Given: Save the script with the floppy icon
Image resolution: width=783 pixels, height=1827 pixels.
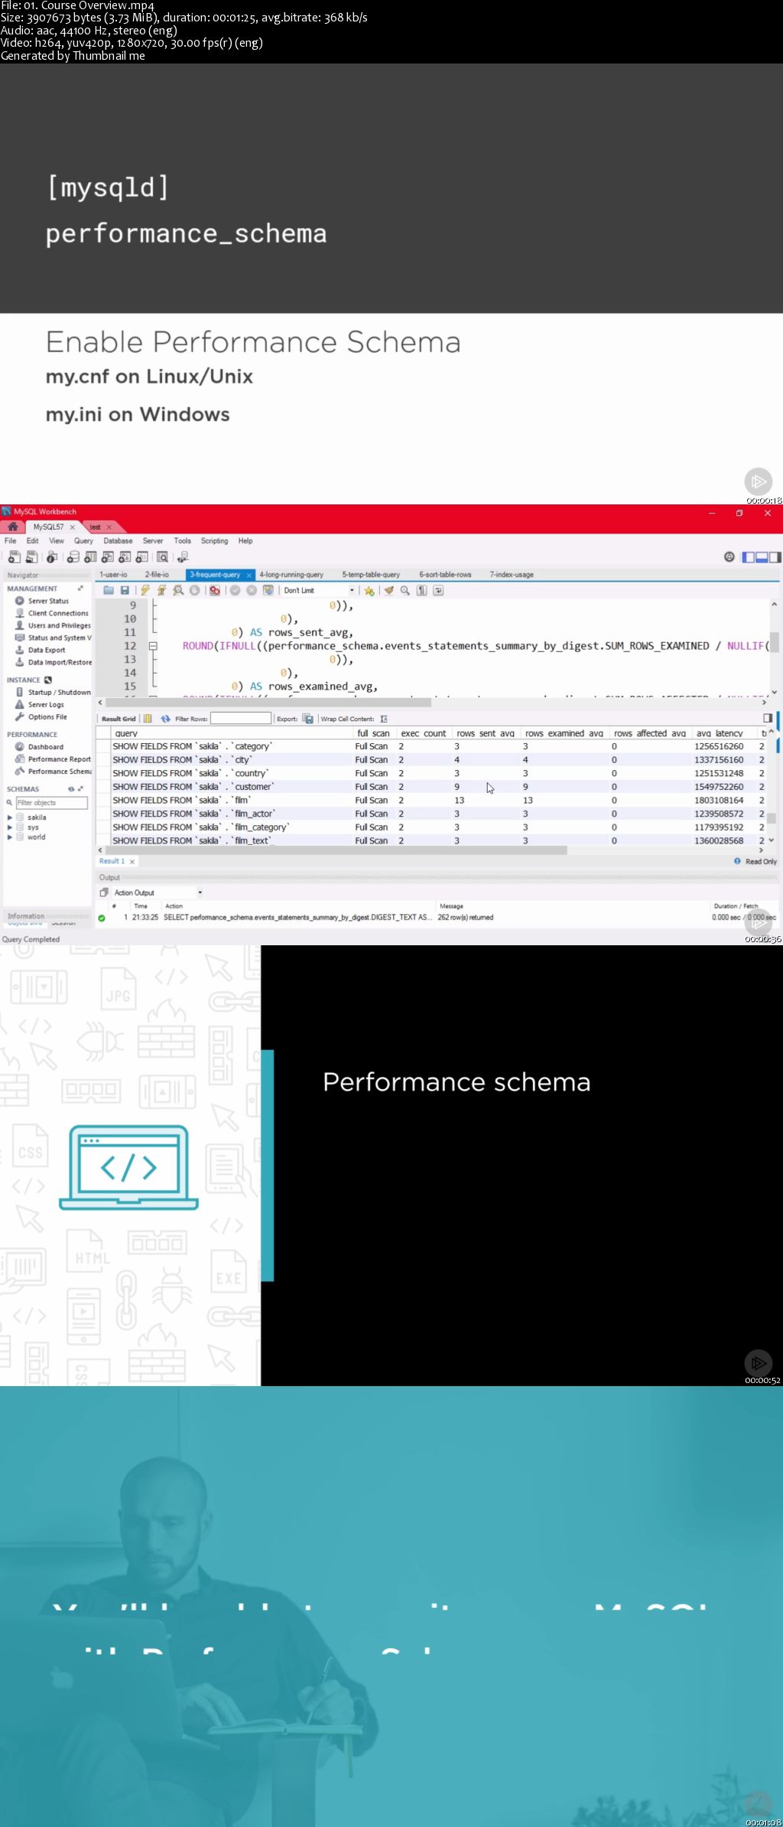Looking at the screenshot, I should pos(125,590).
